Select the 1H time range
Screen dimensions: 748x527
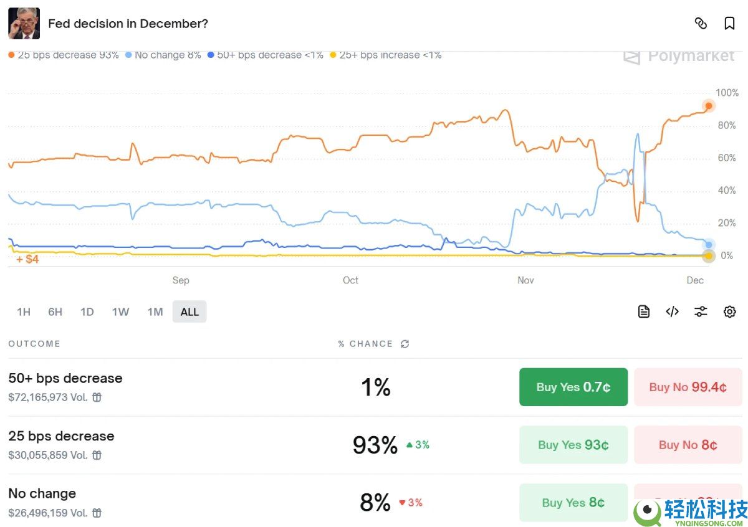[x=24, y=311]
